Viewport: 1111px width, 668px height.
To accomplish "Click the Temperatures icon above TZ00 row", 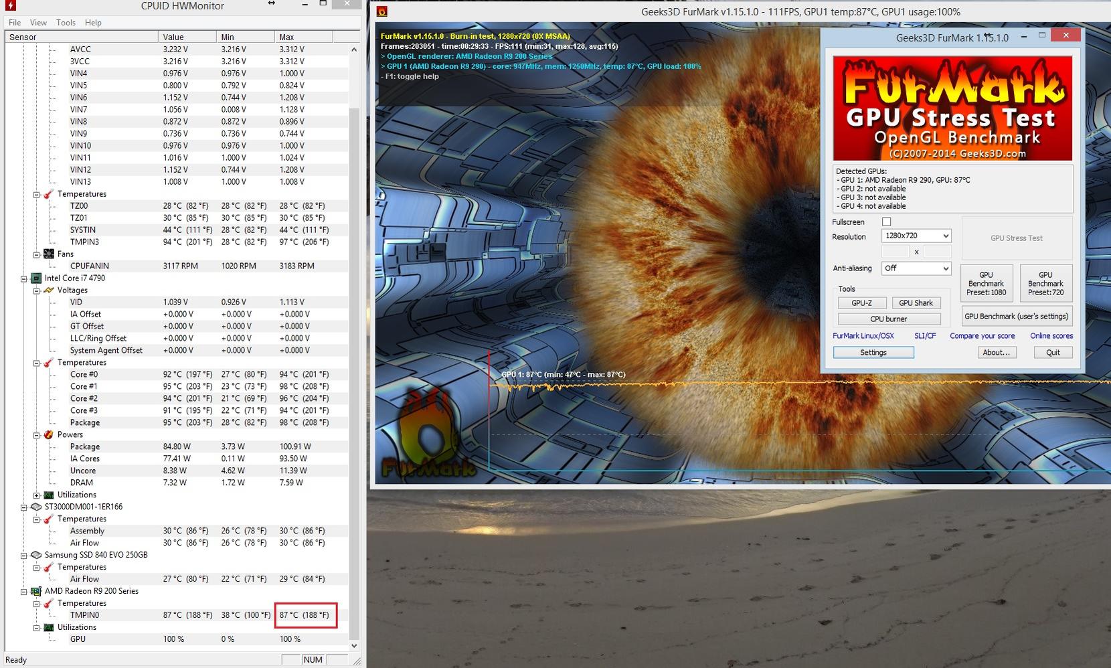I will [x=49, y=194].
